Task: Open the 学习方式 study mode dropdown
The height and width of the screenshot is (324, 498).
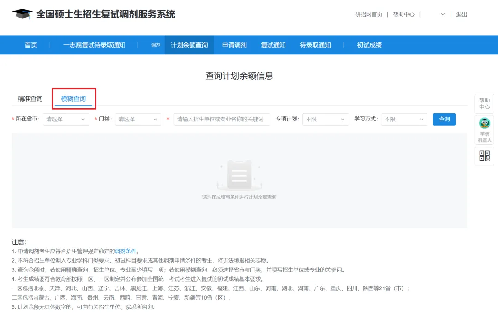Action: pos(404,119)
